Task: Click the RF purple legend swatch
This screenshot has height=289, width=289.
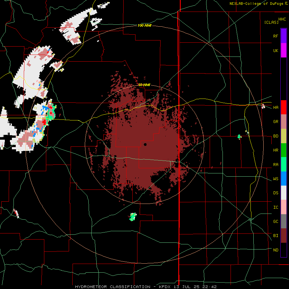Action: coord(284,36)
